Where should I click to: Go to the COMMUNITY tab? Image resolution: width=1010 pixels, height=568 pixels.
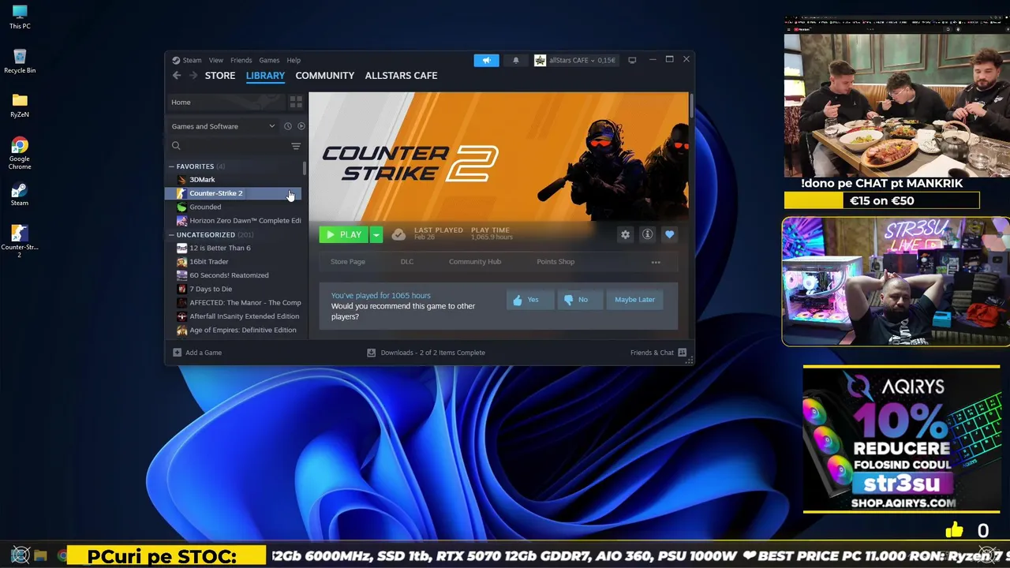[x=324, y=76]
